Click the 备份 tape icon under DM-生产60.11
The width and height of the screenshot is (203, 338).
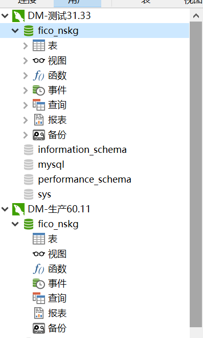[x=39, y=328]
